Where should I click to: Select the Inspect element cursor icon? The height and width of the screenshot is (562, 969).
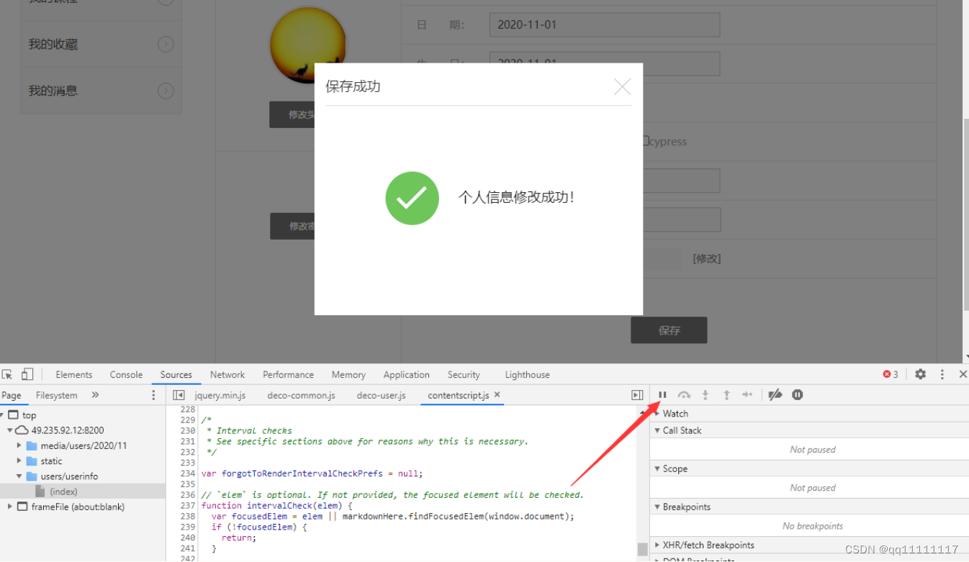click(9, 374)
